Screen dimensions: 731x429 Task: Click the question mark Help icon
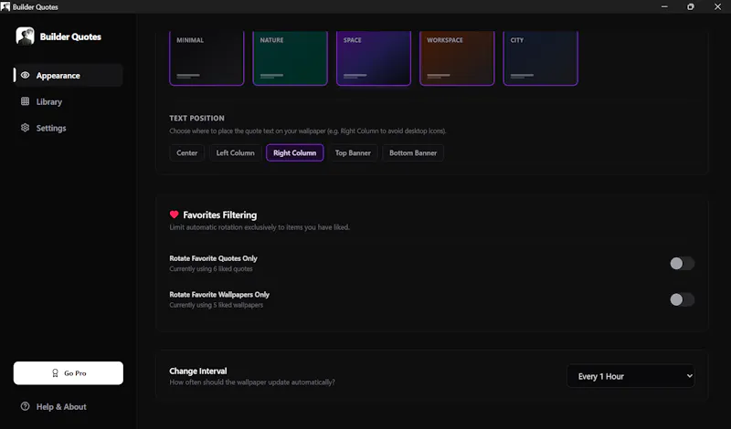(26, 406)
